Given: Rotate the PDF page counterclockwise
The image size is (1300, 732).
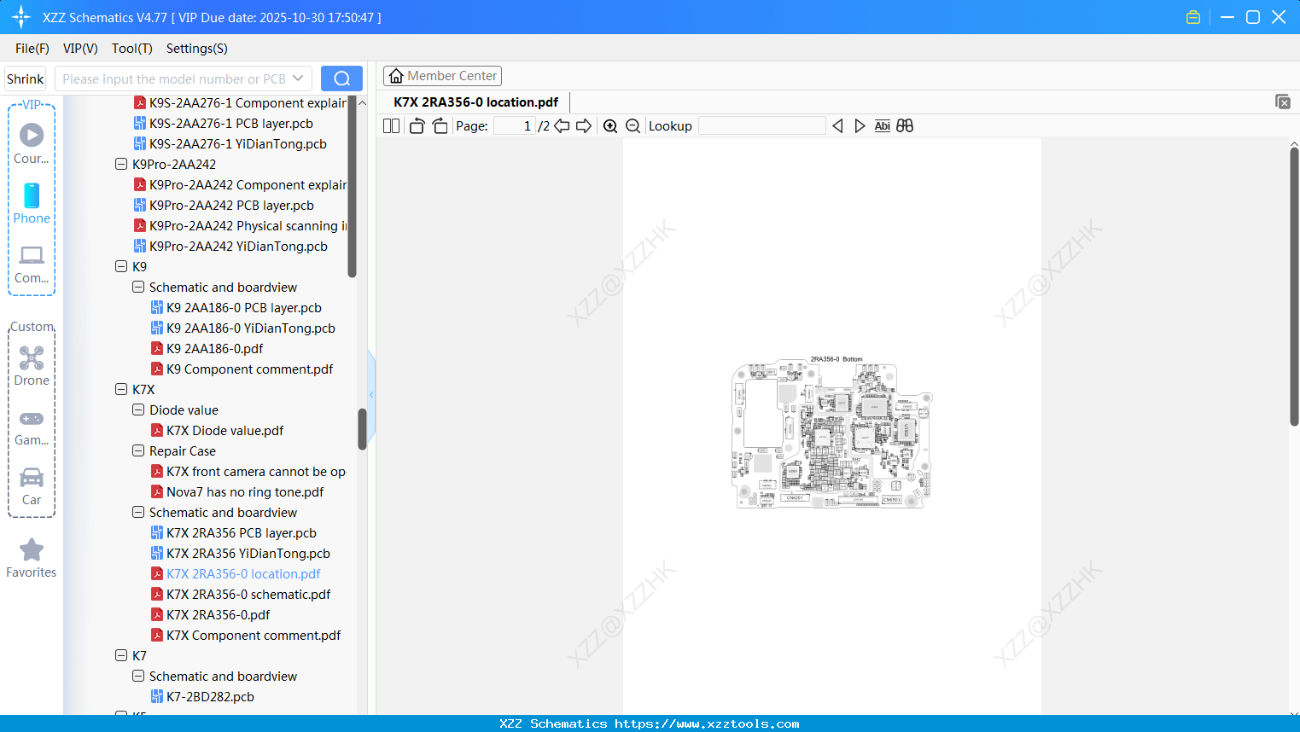Looking at the screenshot, I should [x=416, y=125].
